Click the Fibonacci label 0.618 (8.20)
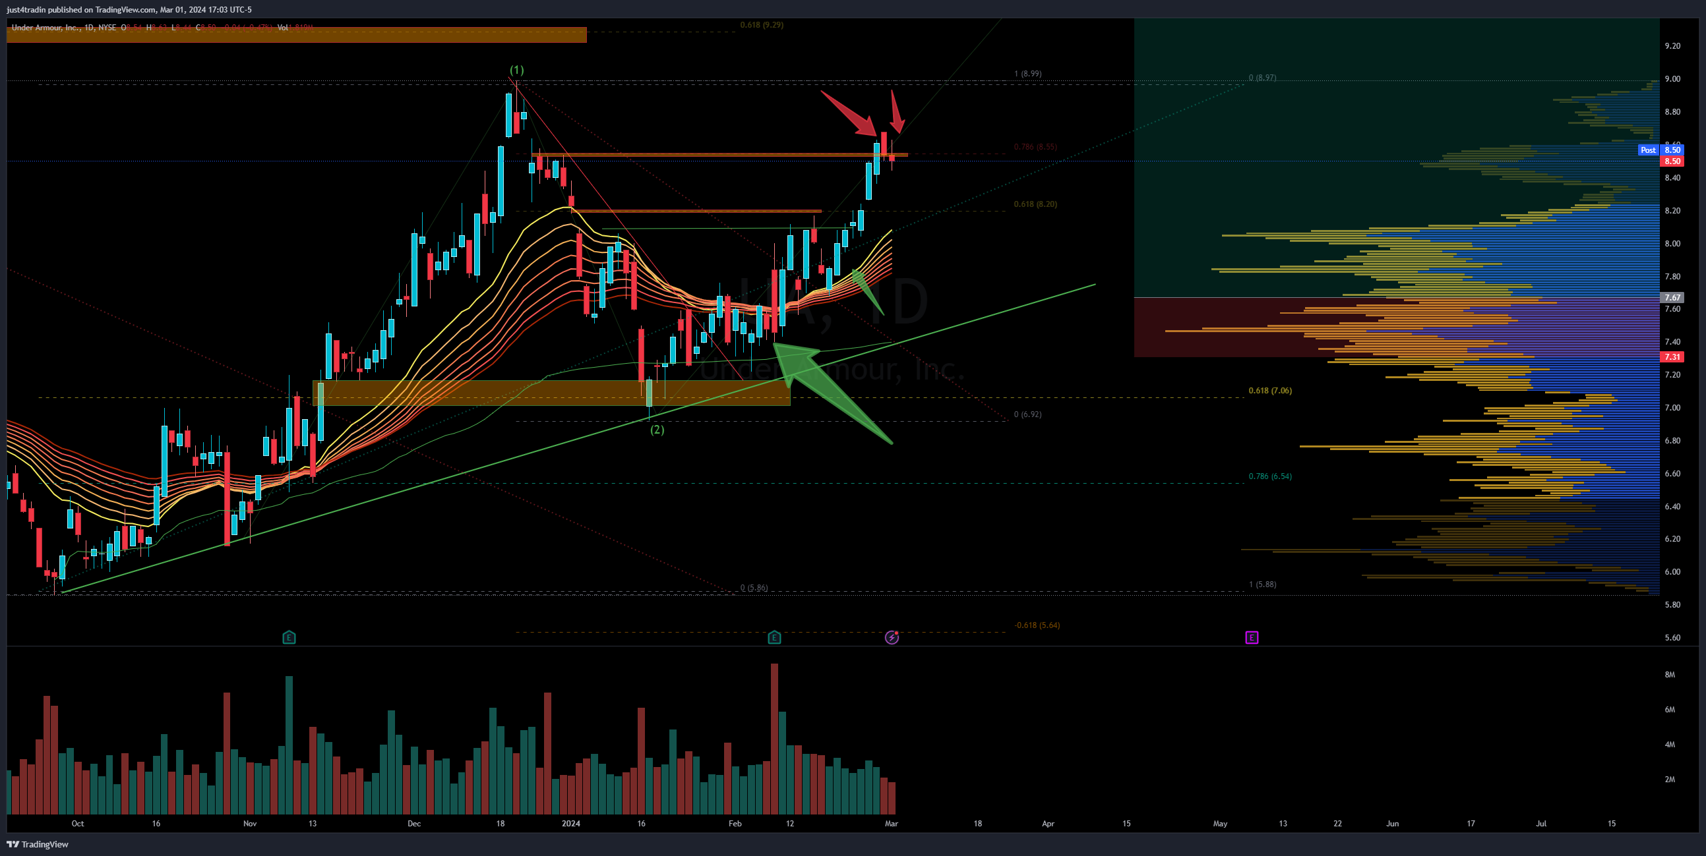The width and height of the screenshot is (1706, 856). point(1035,204)
